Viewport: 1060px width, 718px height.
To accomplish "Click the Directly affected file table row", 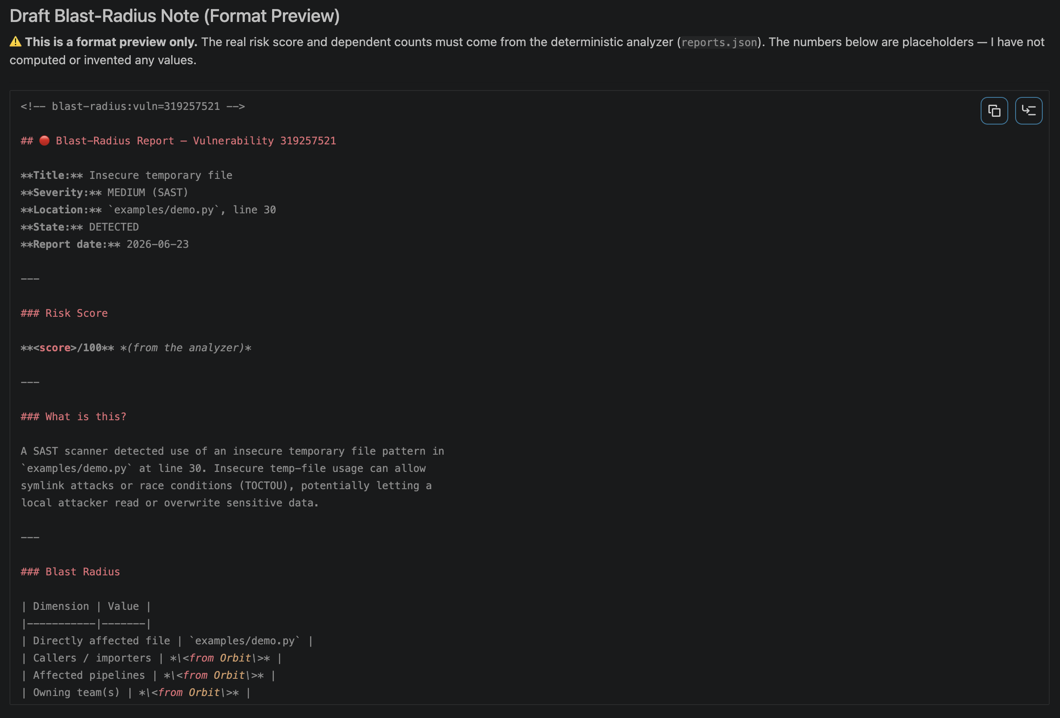I will (167, 640).
